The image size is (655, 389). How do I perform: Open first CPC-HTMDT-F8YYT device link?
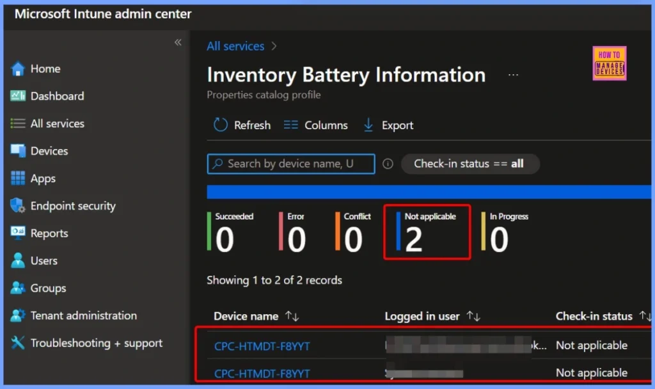pyautogui.click(x=262, y=346)
